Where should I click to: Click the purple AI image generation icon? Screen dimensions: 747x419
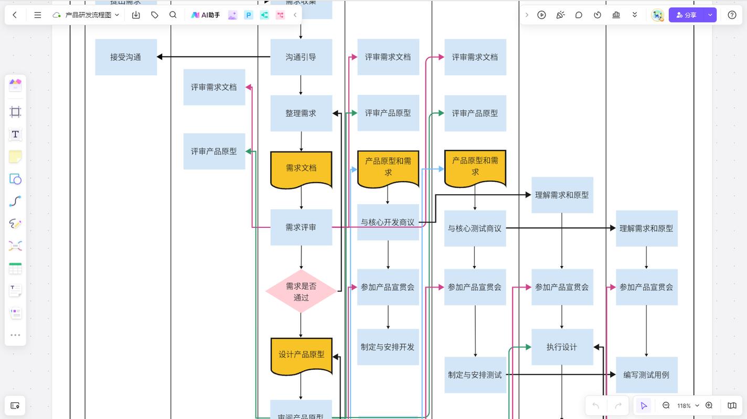[x=232, y=15]
